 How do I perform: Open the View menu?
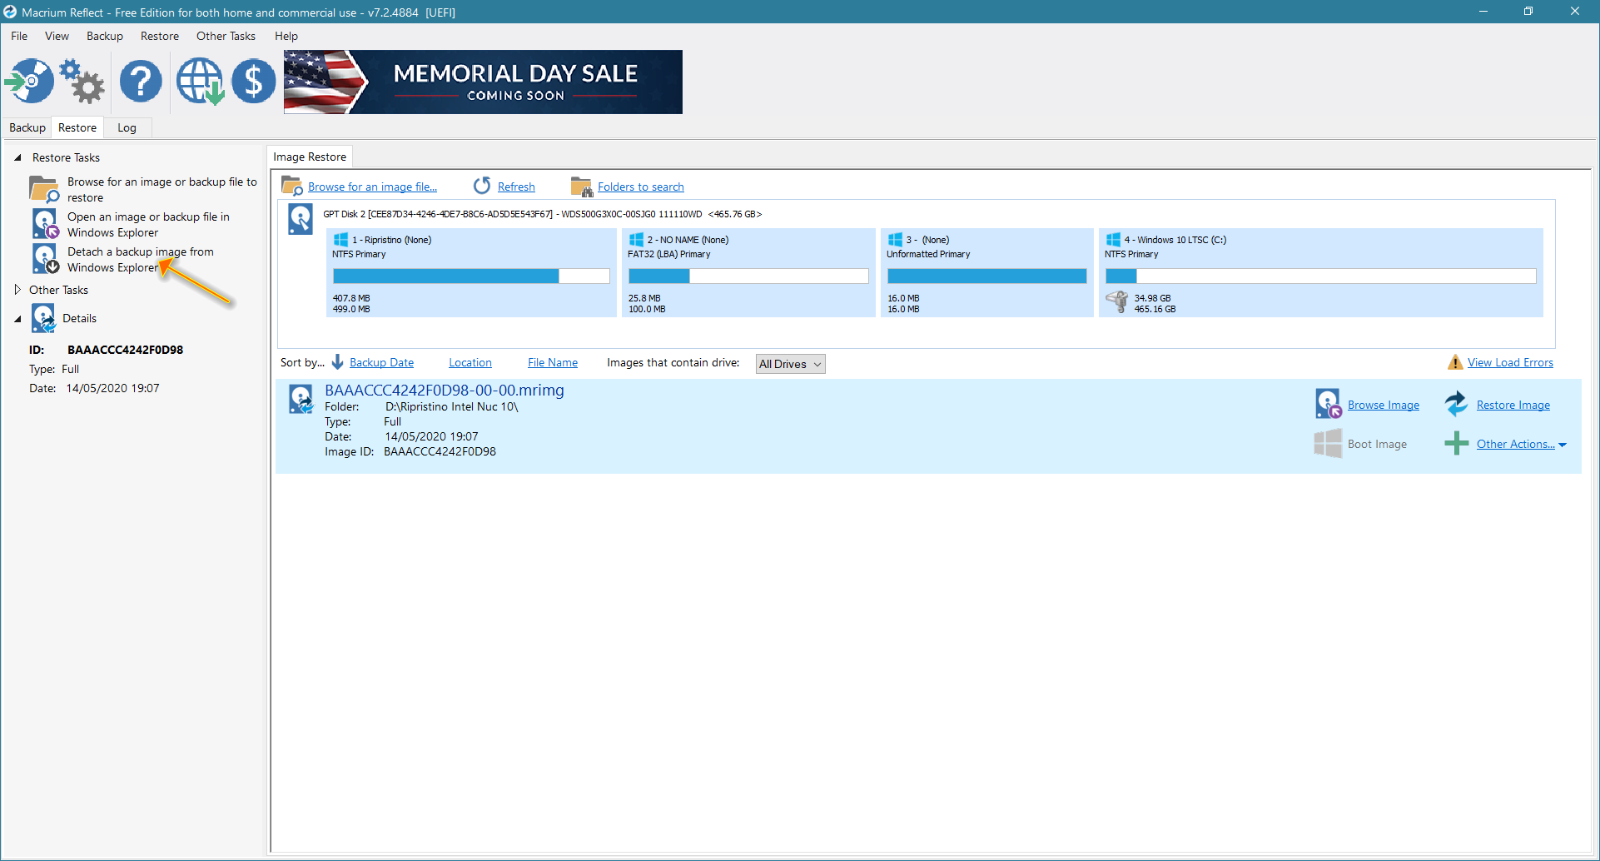point(57,36)
